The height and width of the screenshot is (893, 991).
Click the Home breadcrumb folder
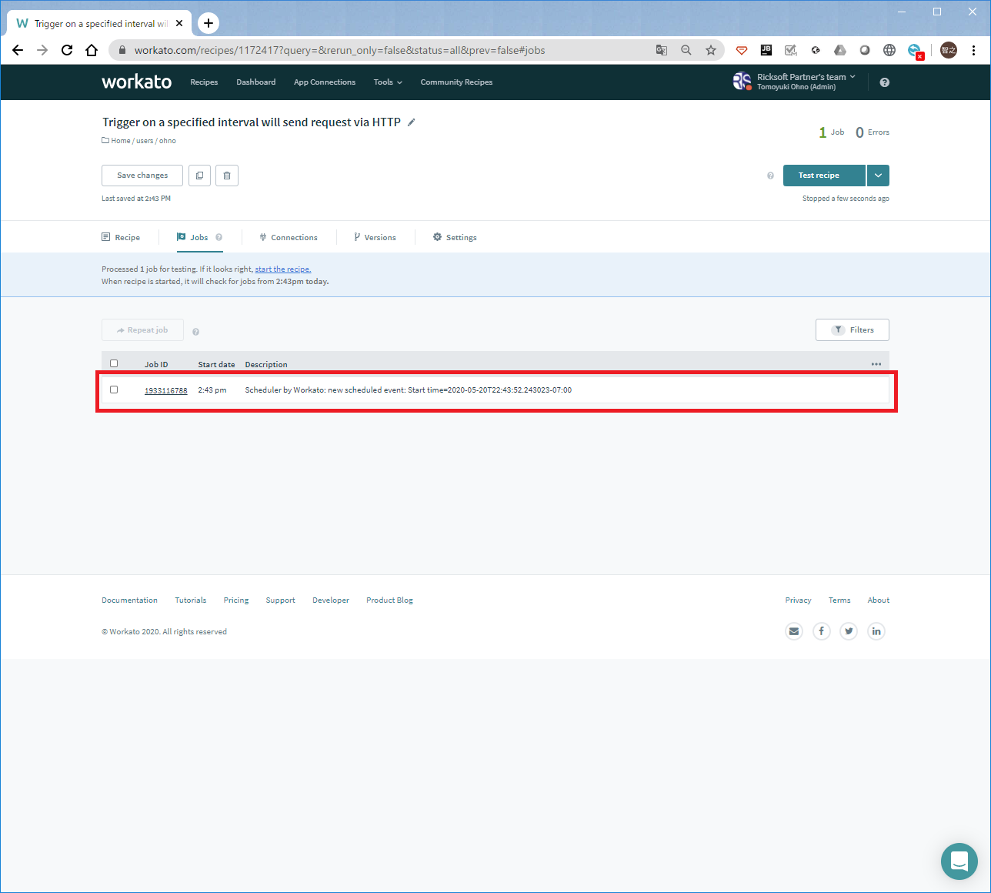(116, 141)
